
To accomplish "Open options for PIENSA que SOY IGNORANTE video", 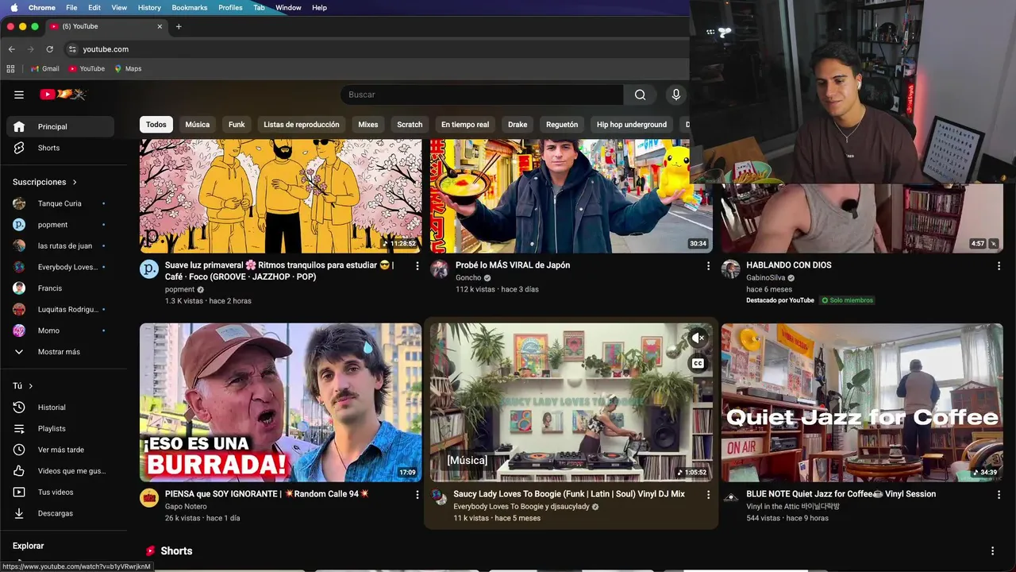I will [418, 495].
